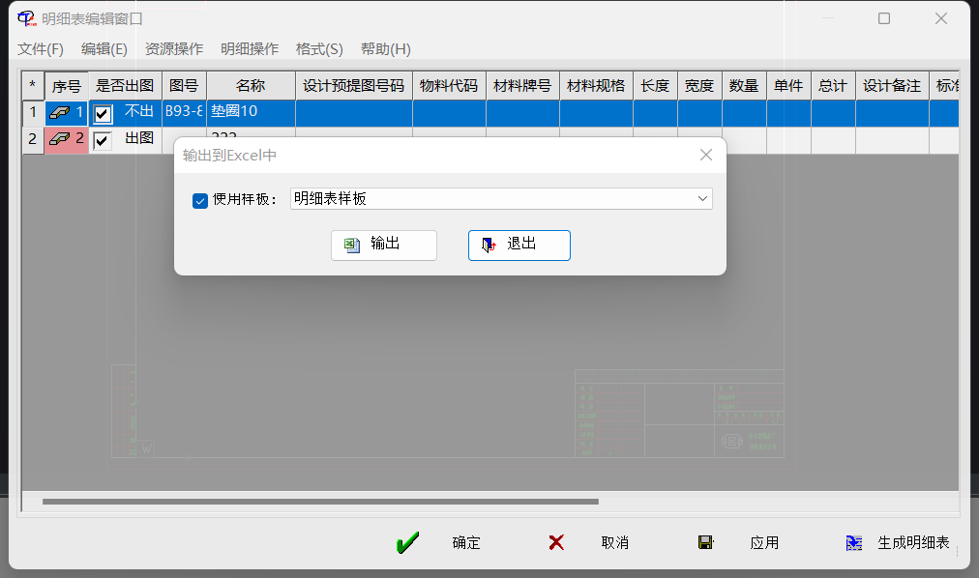Open the 明细操作 menu

[x=250, y=49]
